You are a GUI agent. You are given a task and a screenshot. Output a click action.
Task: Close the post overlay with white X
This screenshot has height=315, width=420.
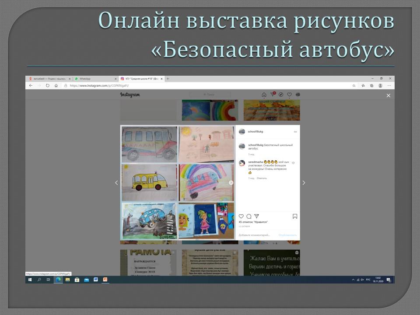(388, 96)
